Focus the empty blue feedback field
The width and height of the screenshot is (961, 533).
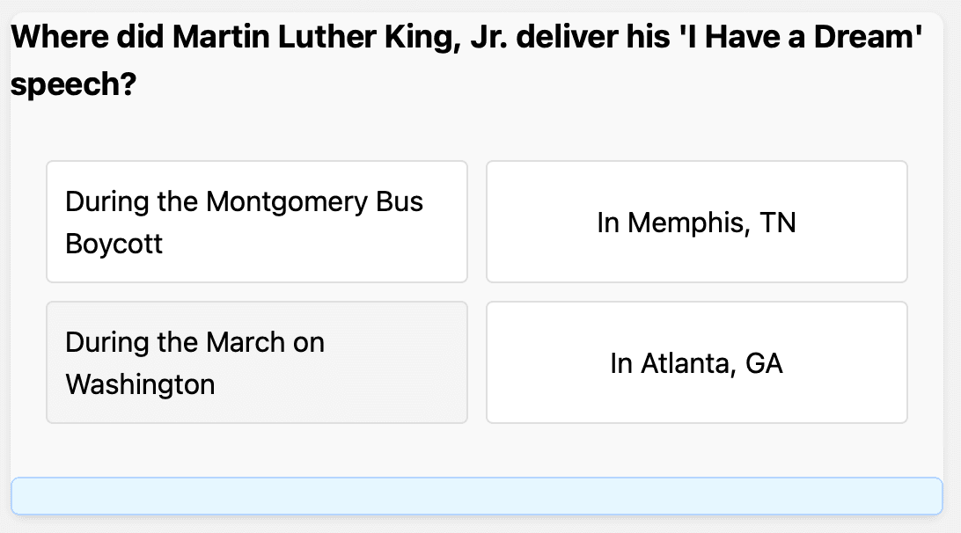476,496
